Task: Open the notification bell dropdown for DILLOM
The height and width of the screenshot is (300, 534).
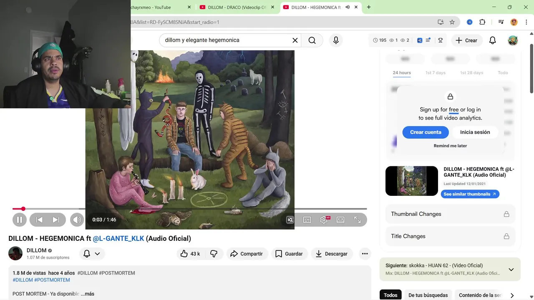Action: [x=92, y=254]
